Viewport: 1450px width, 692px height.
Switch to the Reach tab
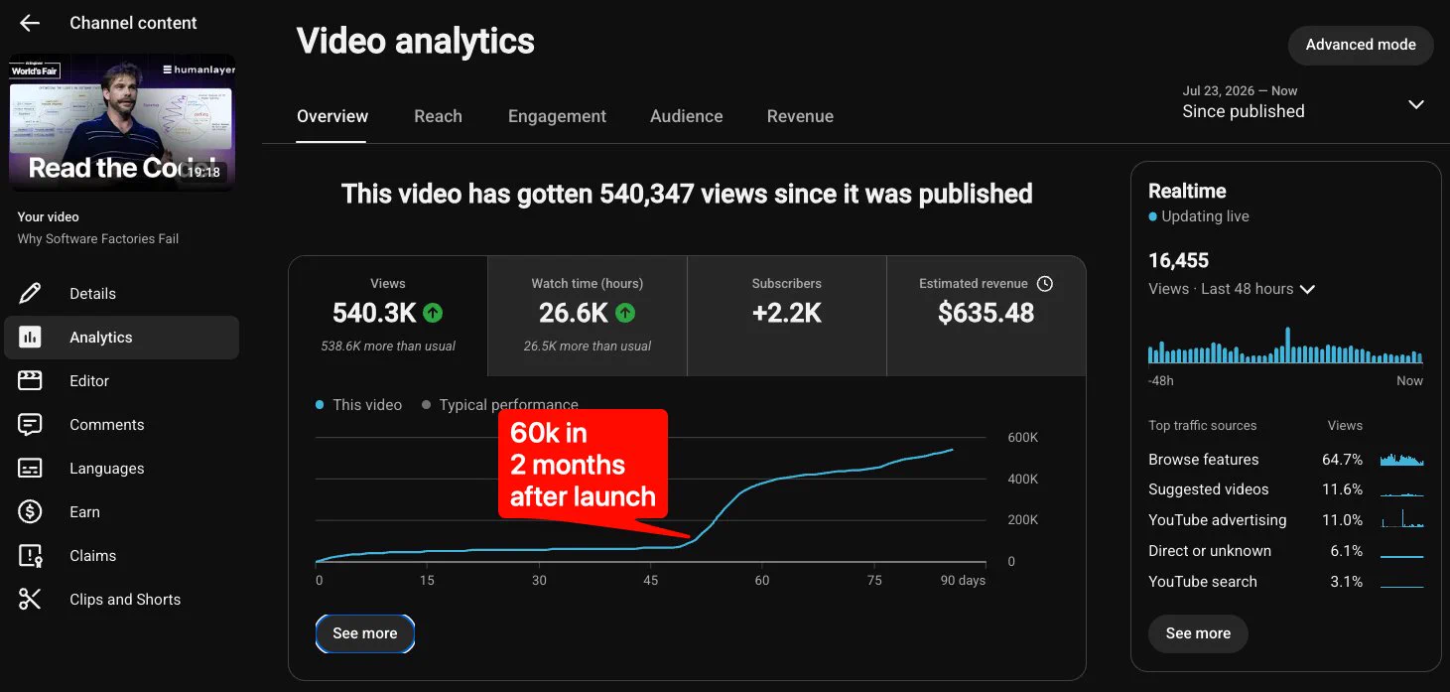tap(438, 116)
